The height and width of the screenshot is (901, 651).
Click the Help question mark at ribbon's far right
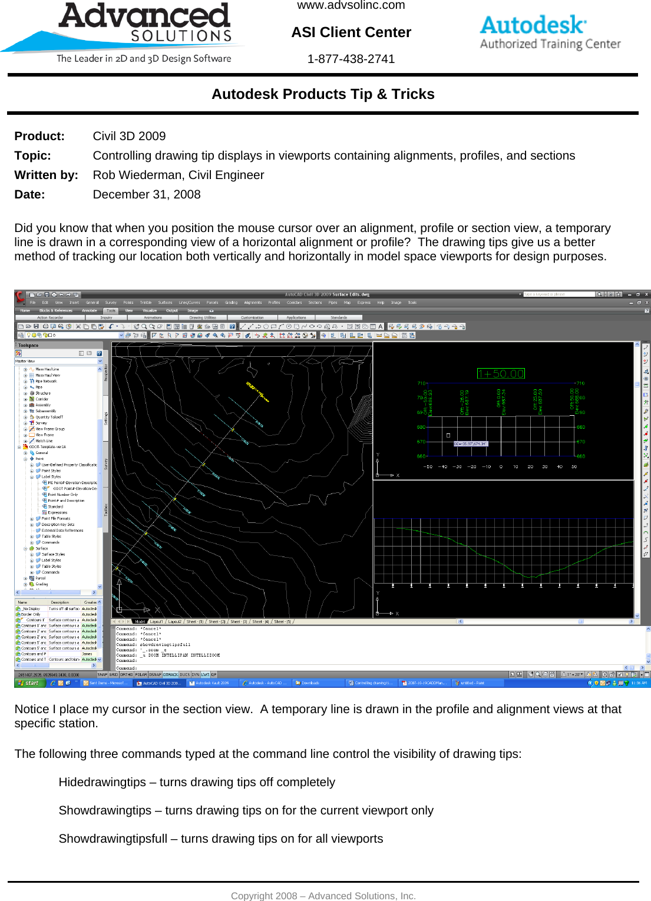[646, 310]
